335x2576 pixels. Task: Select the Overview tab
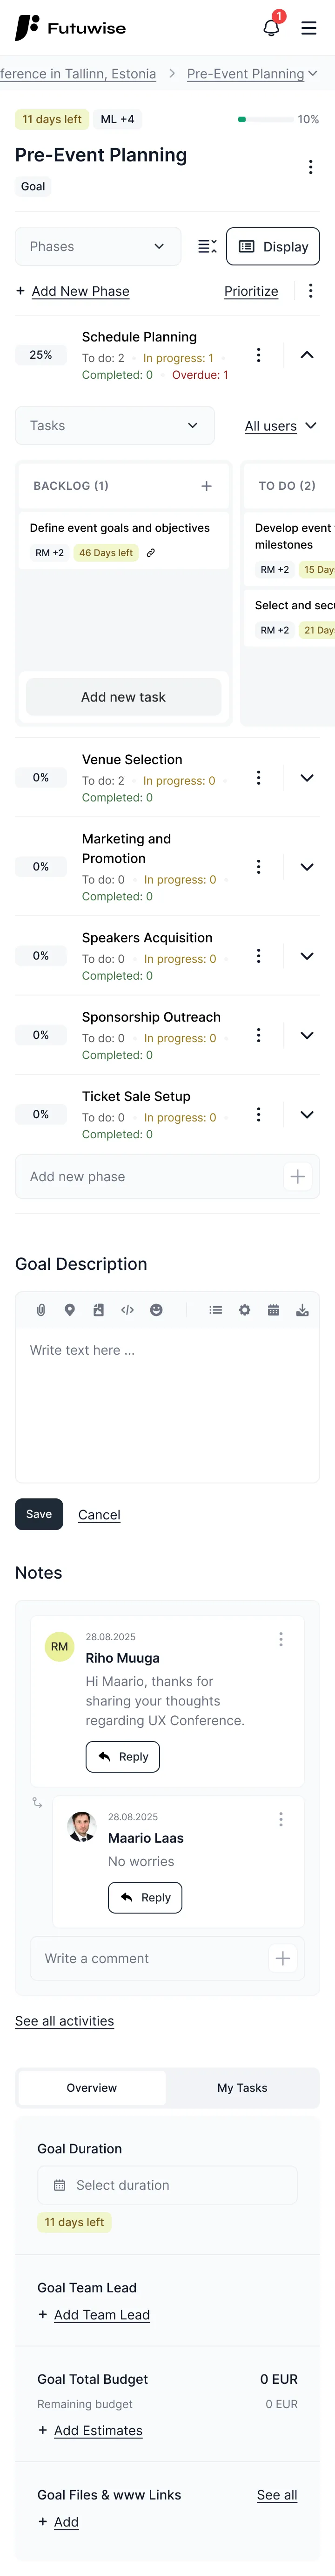pyautogui.click(x=92, y=2088)
